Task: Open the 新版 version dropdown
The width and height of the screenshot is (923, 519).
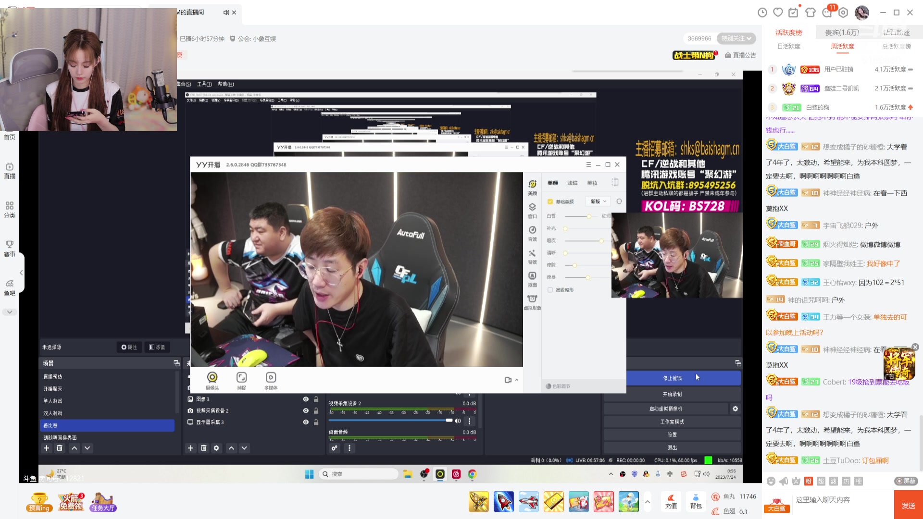Action: [598, 201]
